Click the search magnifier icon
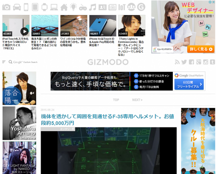This screenshot has height=174, width=216. pyautogui.click(x=10, y=62)
